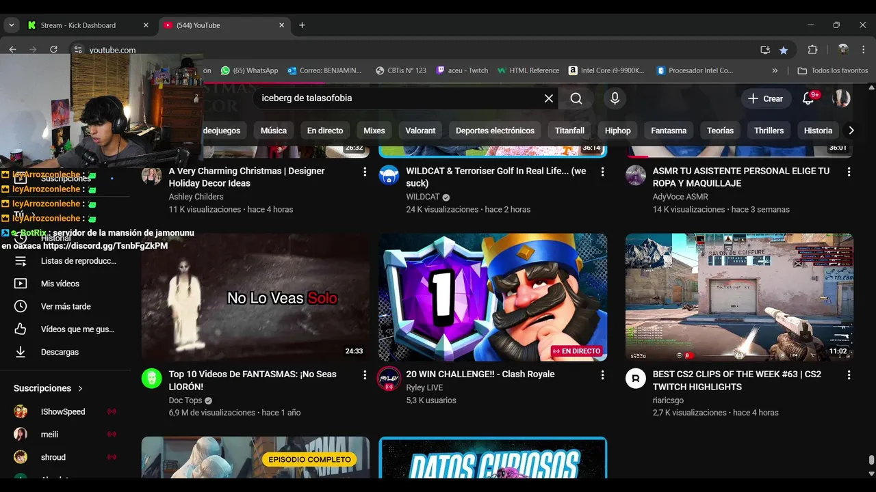
Task: Select the Titanfall filter chip
Action: [x=569, y=131]
